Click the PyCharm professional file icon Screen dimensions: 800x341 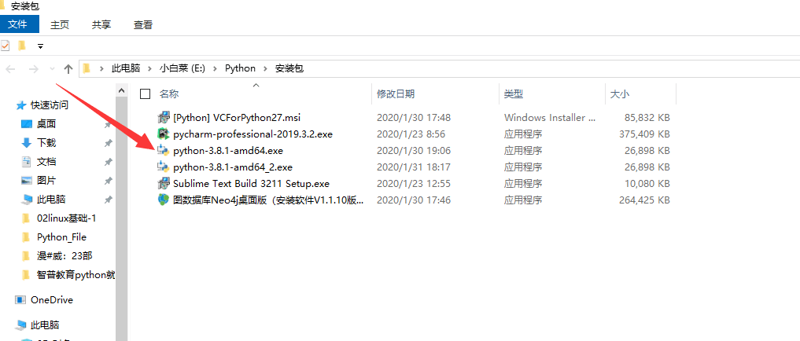pos(164,134)
